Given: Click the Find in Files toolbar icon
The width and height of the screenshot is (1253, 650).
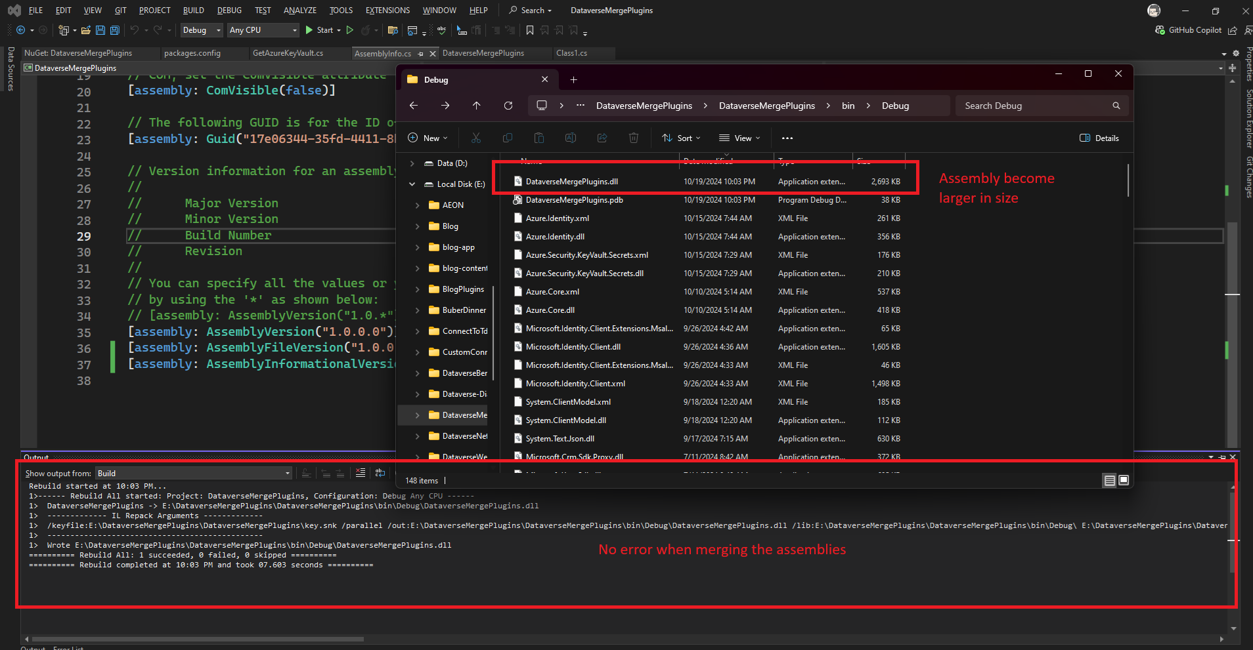Looking at the screenshot, I should [x=393, y=30].
